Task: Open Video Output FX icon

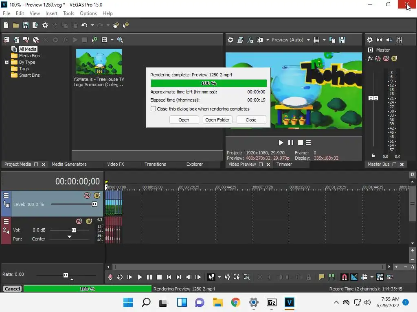Action: pyautogui.click(x=250, y=40)
